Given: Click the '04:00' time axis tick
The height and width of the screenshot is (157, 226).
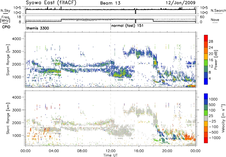Looking at the screenshot, I should 54,151.
